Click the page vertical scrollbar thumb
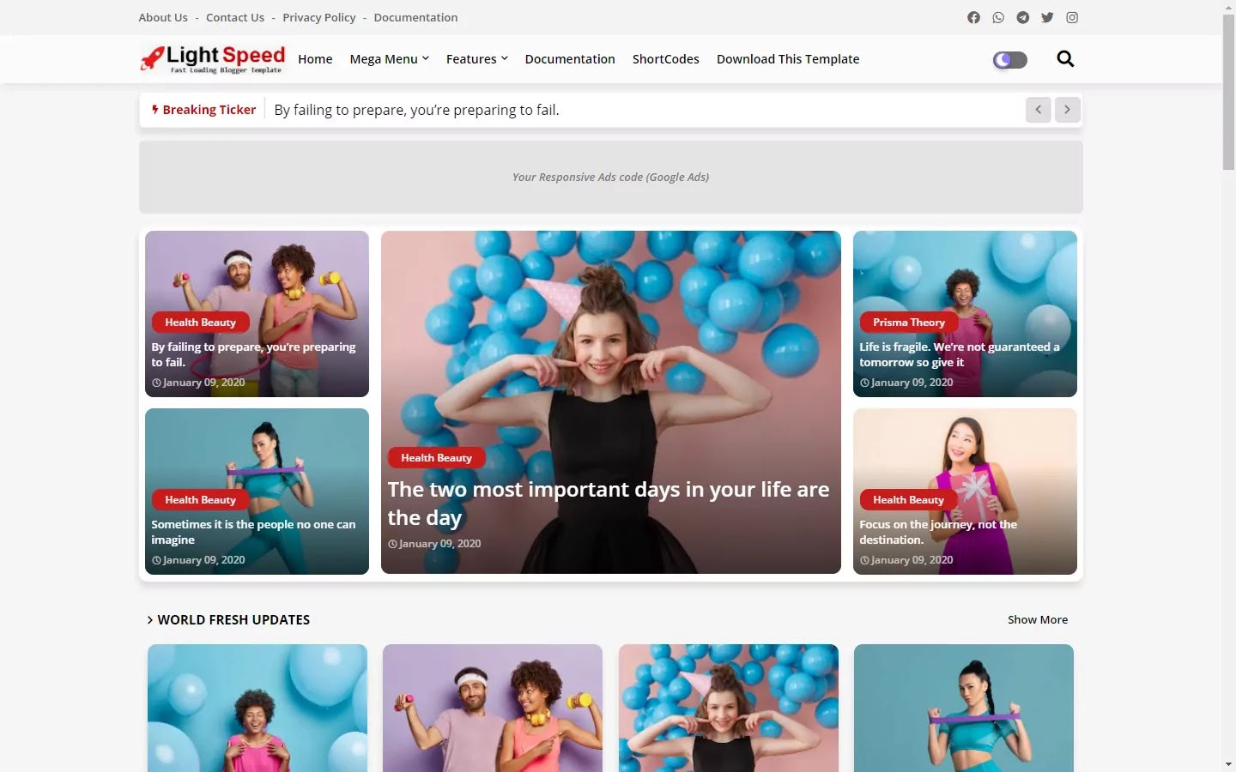Viewport: 1236px width, 772px height. [1229, 92]
